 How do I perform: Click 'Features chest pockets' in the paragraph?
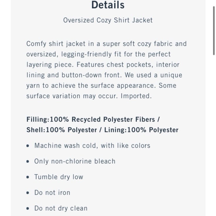[x=114, y=65]
